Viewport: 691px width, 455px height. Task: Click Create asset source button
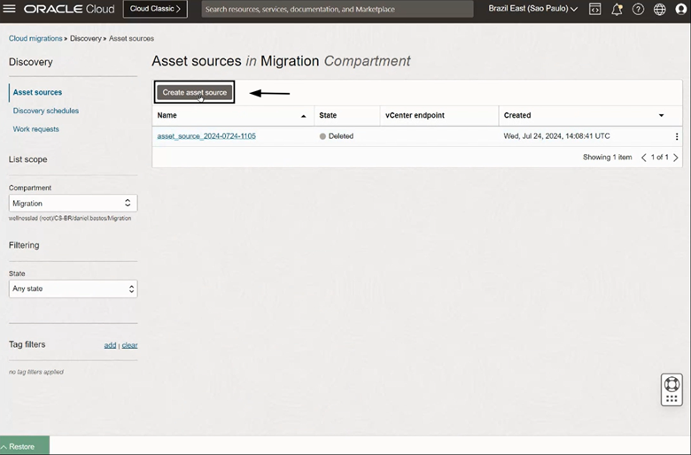(194, 92)
